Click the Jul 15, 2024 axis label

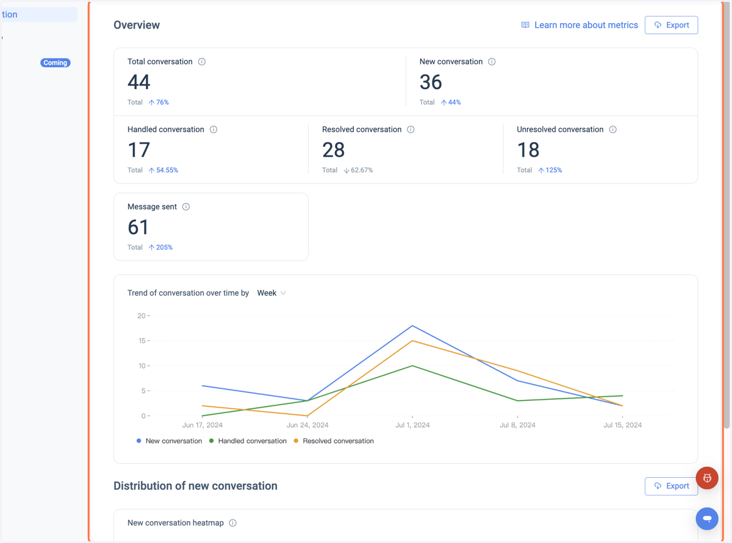622,425
